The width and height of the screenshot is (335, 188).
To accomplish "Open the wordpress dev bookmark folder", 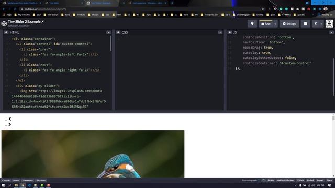I will click(209, 15).
